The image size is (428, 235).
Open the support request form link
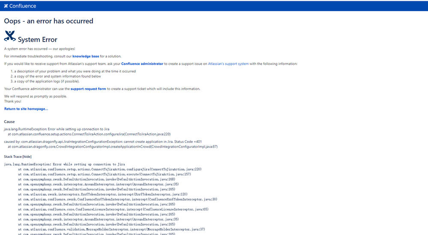88,89
